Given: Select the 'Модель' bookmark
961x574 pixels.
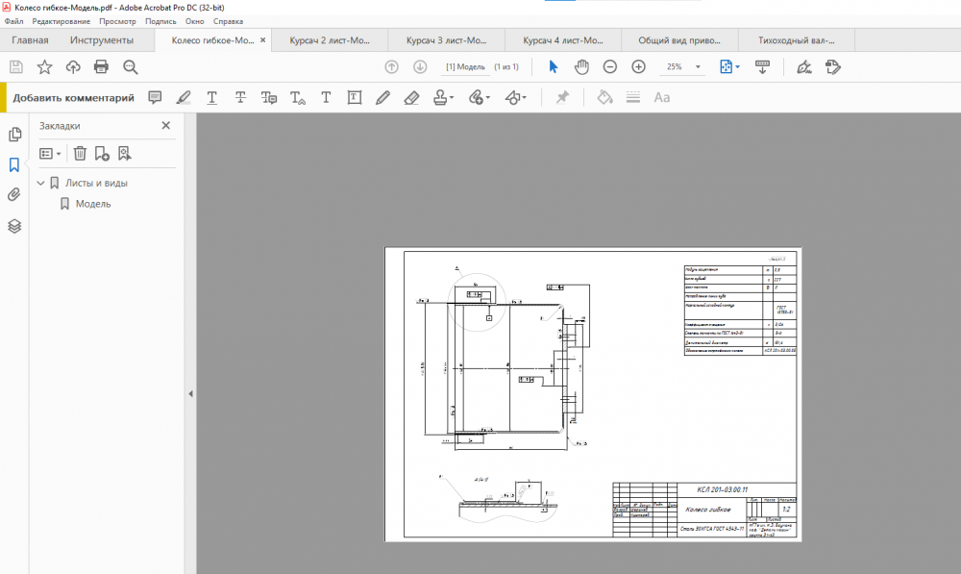Looking at the screenshot, I should tap(93, 204).
